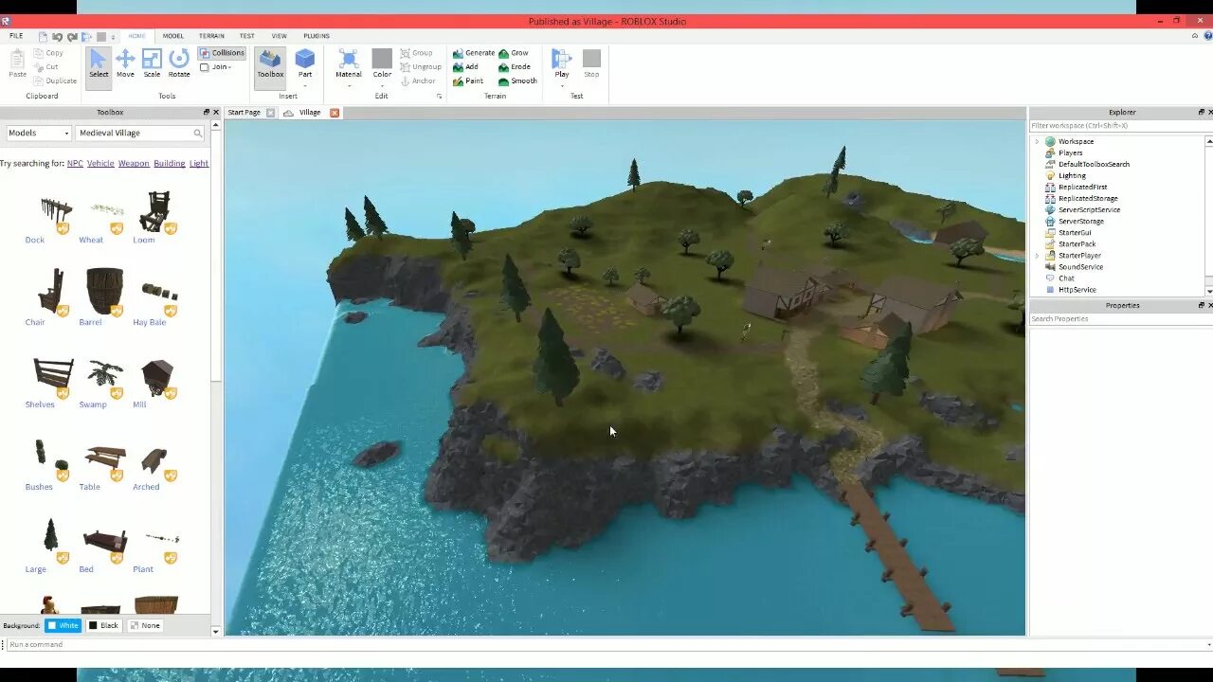Expand the StarterPlayer tree node

point(1037,256)
